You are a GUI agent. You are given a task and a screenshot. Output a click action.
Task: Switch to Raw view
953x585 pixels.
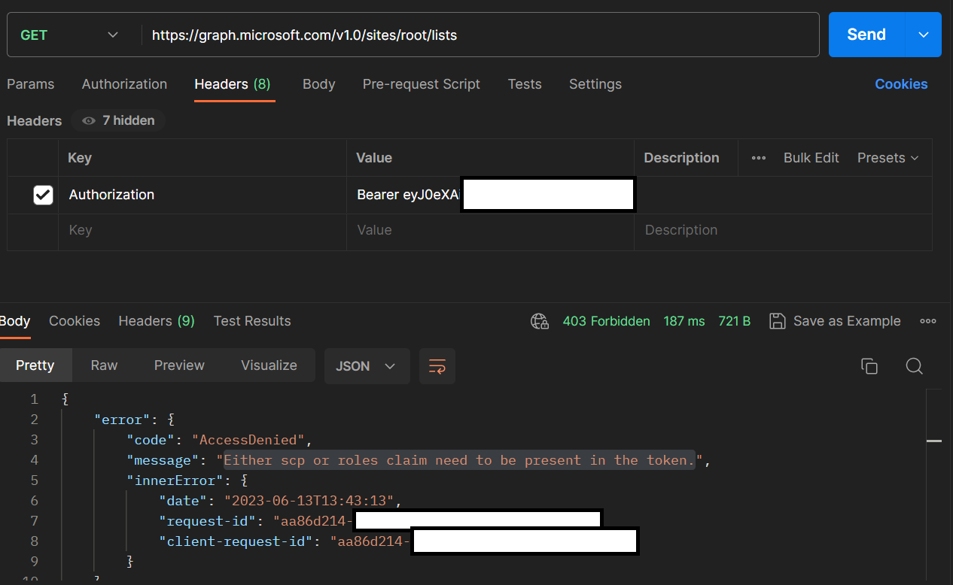point(104,365)
